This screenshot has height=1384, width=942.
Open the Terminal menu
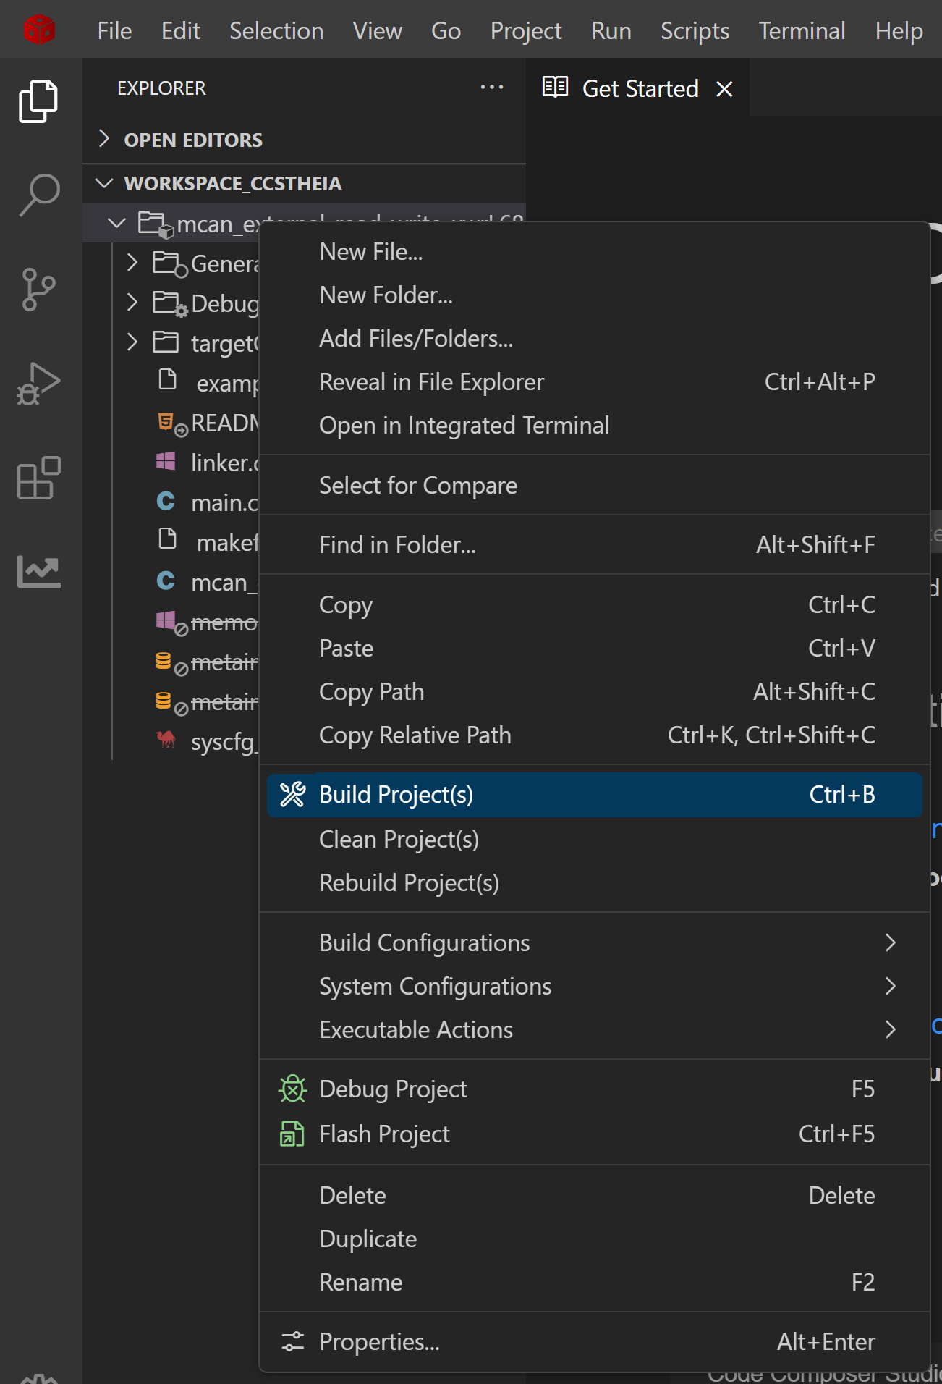(x=801, y=30)
